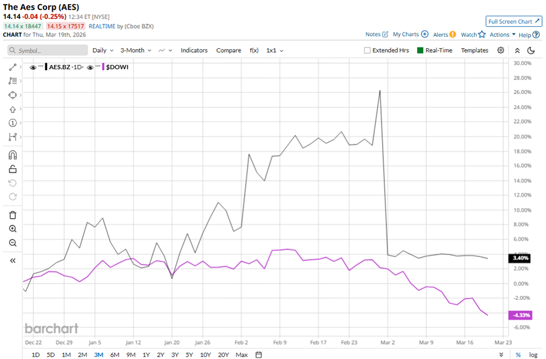Click the Full Screen Chart button
Image resolution: width=546 pixels, height=359 pixels.
tap(513, 21)
